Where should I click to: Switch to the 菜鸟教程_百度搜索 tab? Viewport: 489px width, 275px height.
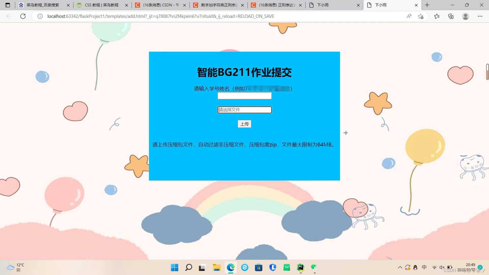click(x=43, y=5)
